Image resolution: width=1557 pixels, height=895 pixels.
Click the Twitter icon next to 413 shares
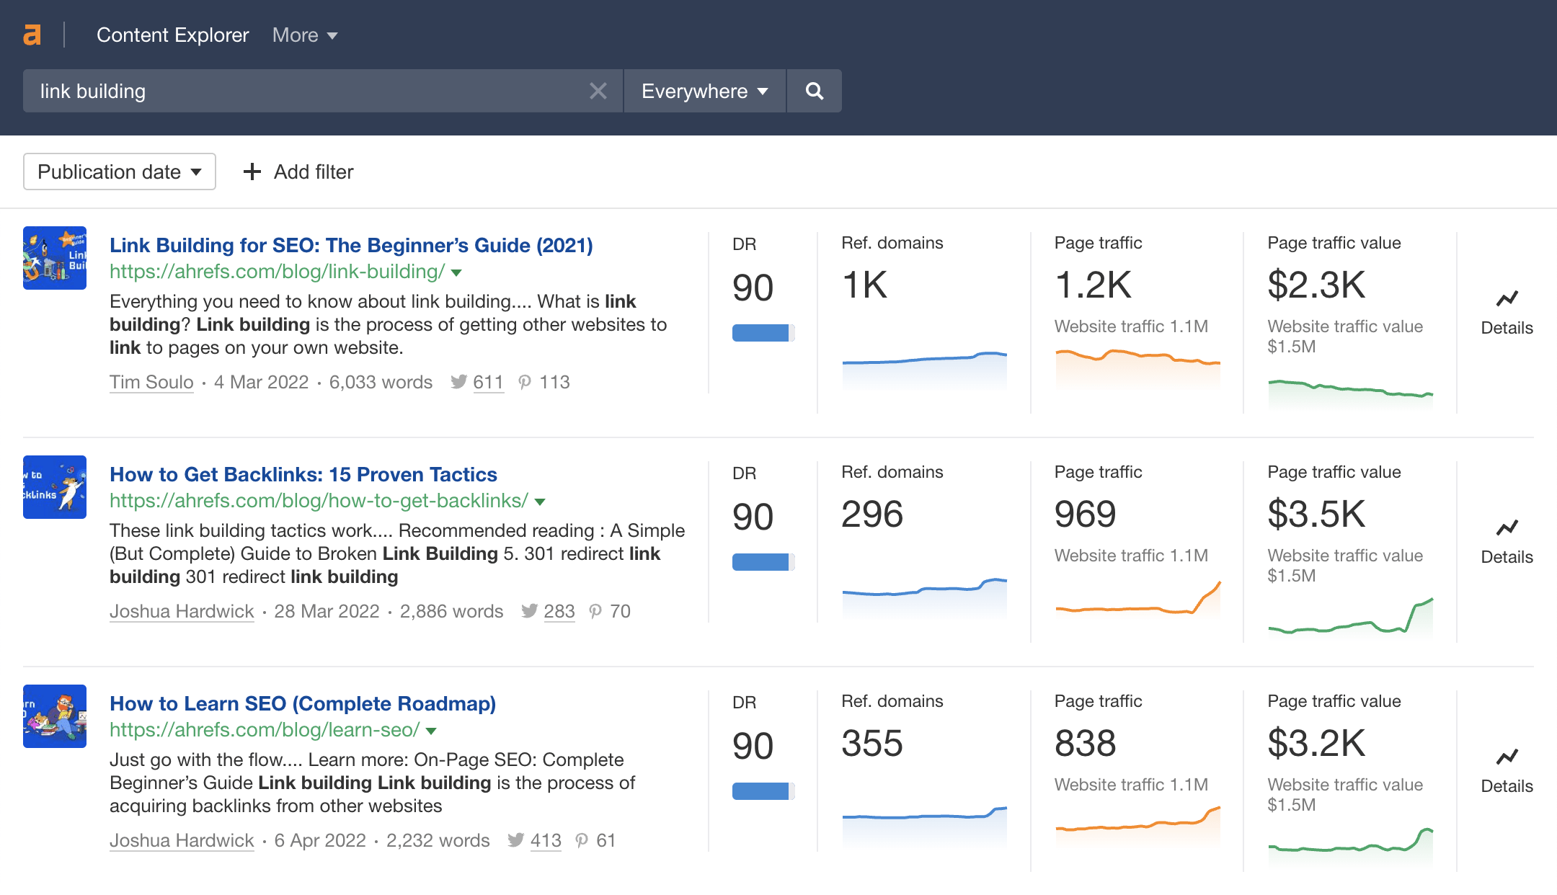click(x=518, y=840)
